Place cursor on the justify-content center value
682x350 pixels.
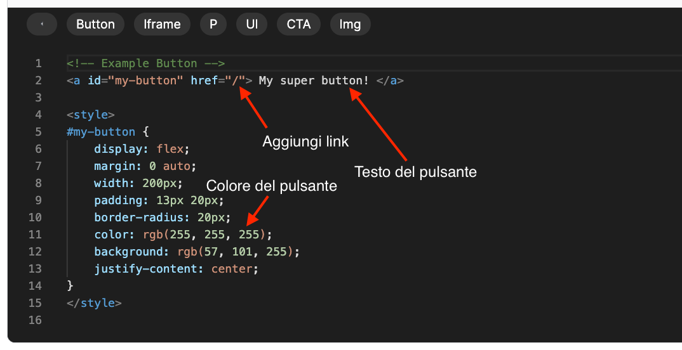click(x=232, y=269)
